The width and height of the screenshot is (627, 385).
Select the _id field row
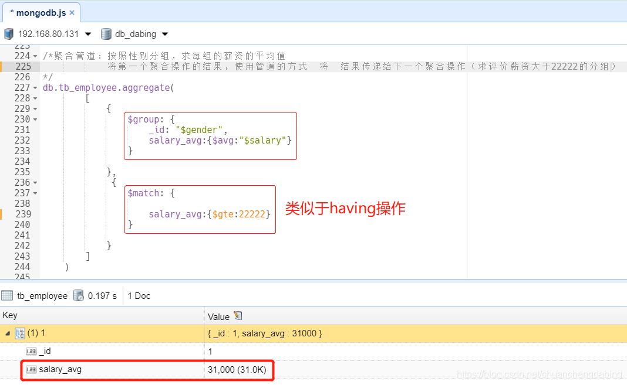pyautogui.click(x=313, y=351)
